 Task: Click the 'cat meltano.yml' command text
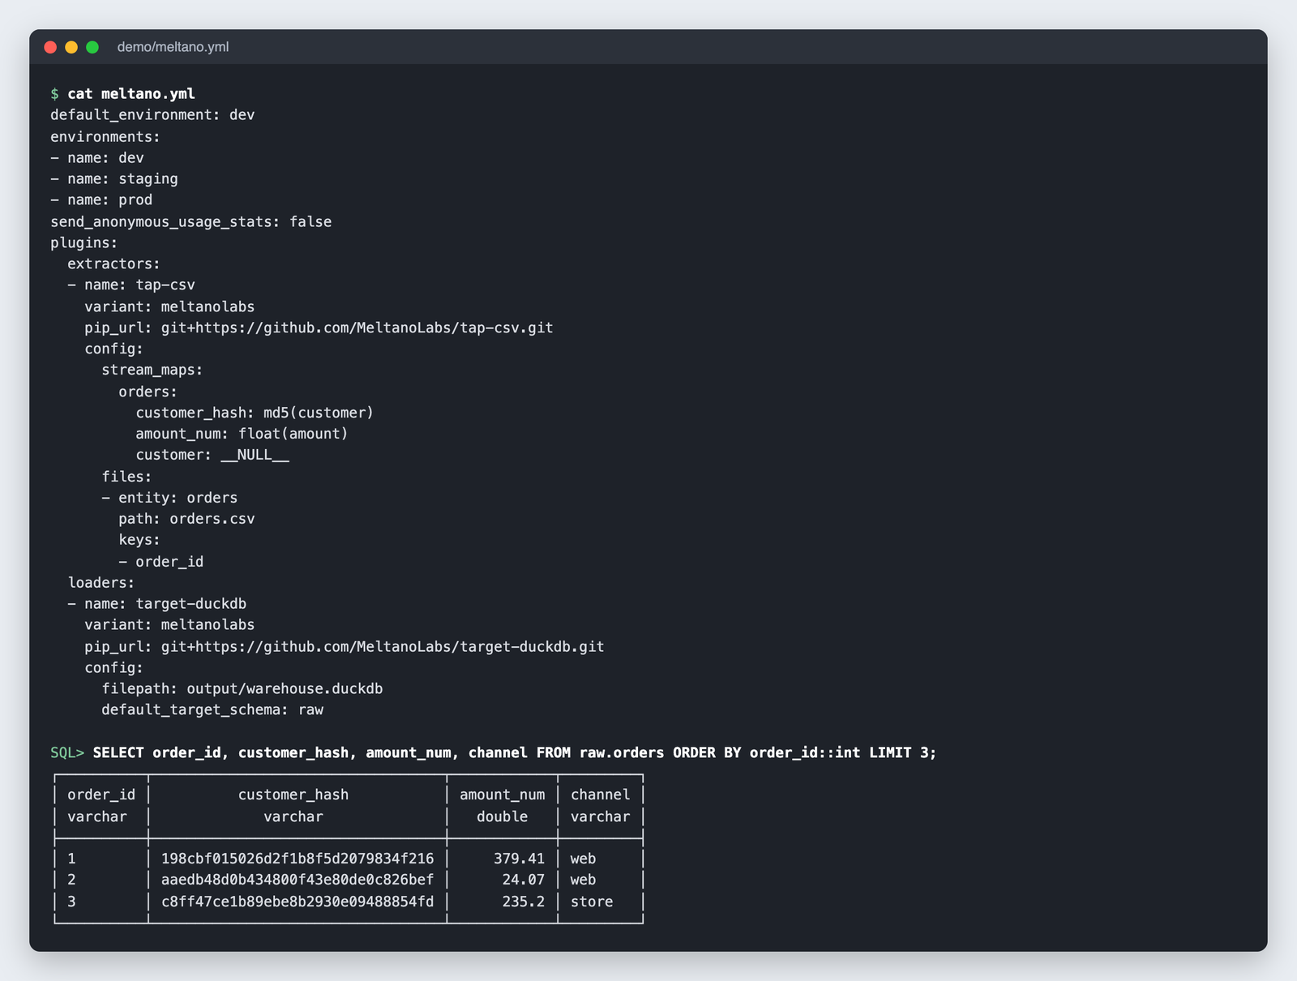coord(131,94)
